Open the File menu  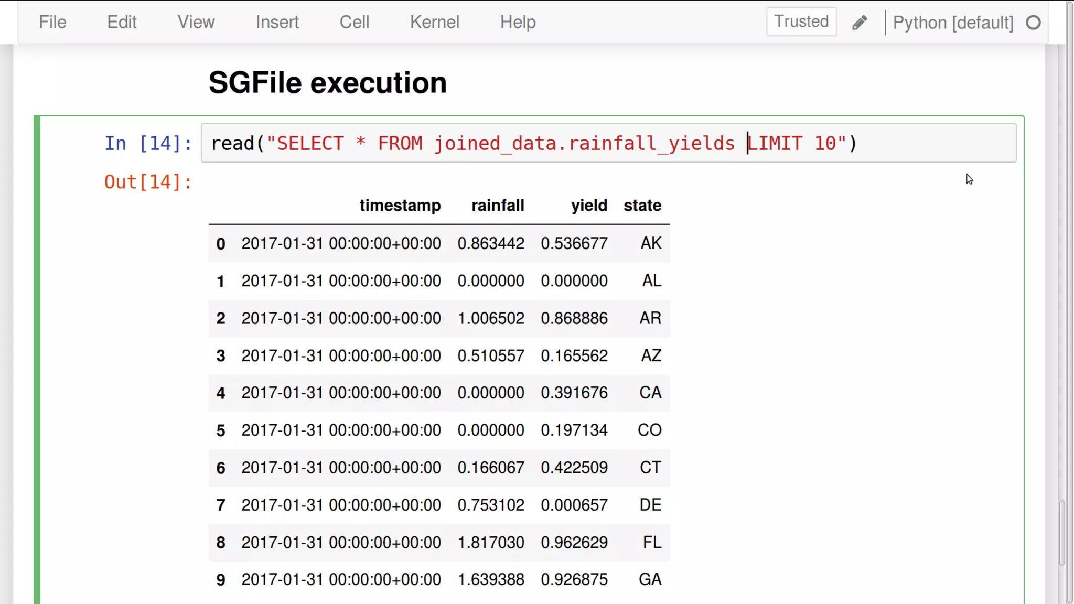(x=52, y=22)
